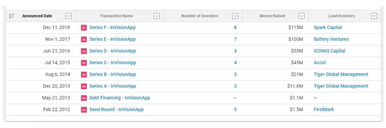Visit the Battery Ventures lead investor
The image size is (386, 128).
click(x=331, y=39)
